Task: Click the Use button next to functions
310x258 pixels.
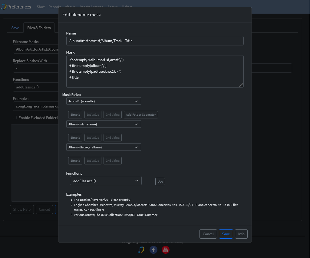Action: coord(160,181)
